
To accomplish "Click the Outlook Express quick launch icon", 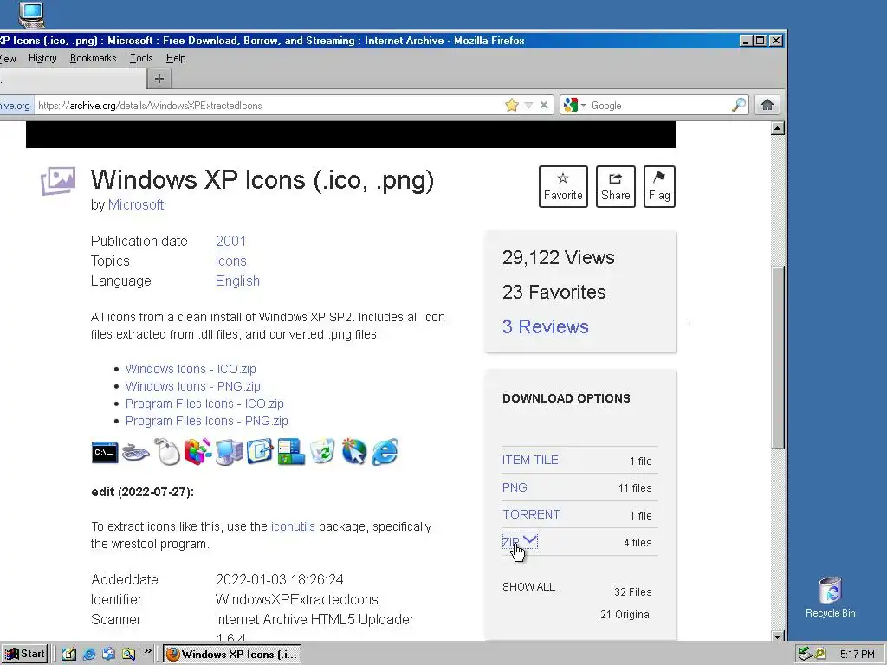I will pos(108,655).
